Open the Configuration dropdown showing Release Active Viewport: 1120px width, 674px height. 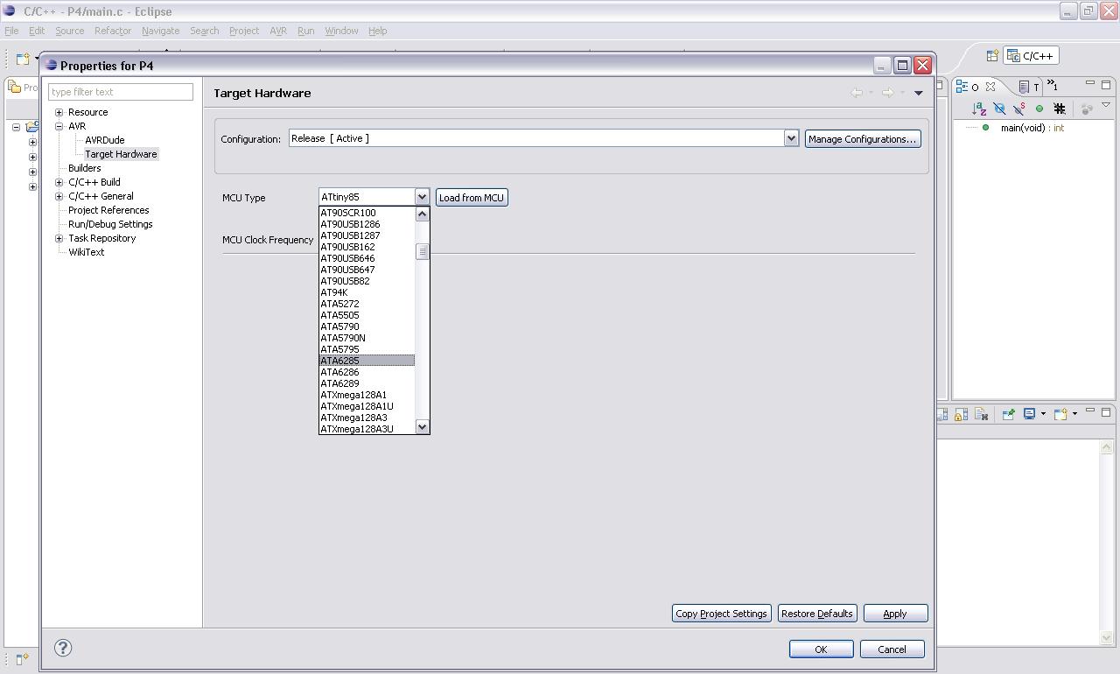790,137
